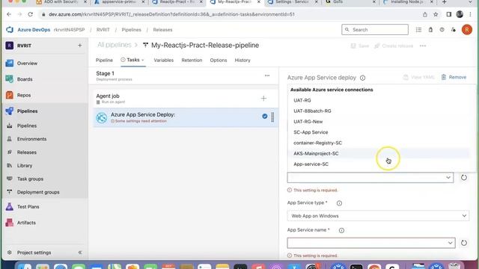Add a task to Agent job with plus

pos(263,98)
